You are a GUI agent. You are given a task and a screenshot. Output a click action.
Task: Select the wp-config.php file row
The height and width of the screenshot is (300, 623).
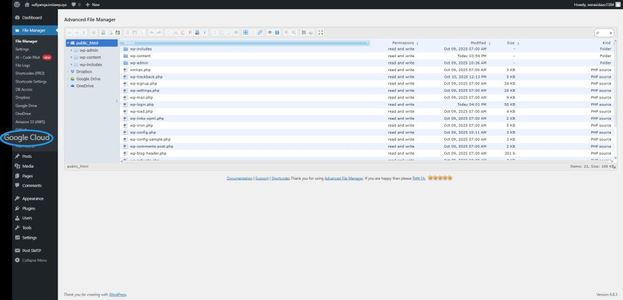click(143, 132)
